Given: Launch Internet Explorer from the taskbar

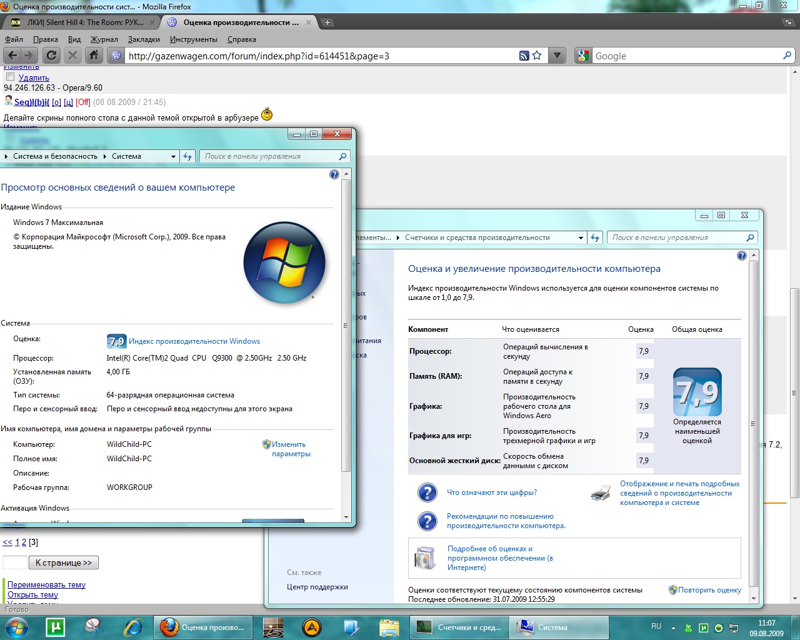Looking at the screenshot, I should [x=132, y=627].
